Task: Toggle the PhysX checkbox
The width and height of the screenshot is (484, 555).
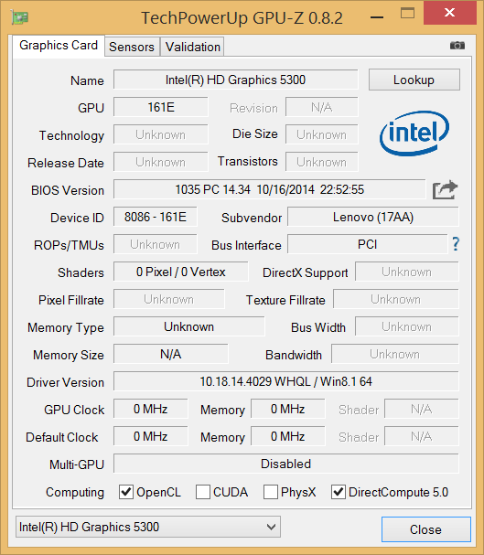Action: (271, 492)
